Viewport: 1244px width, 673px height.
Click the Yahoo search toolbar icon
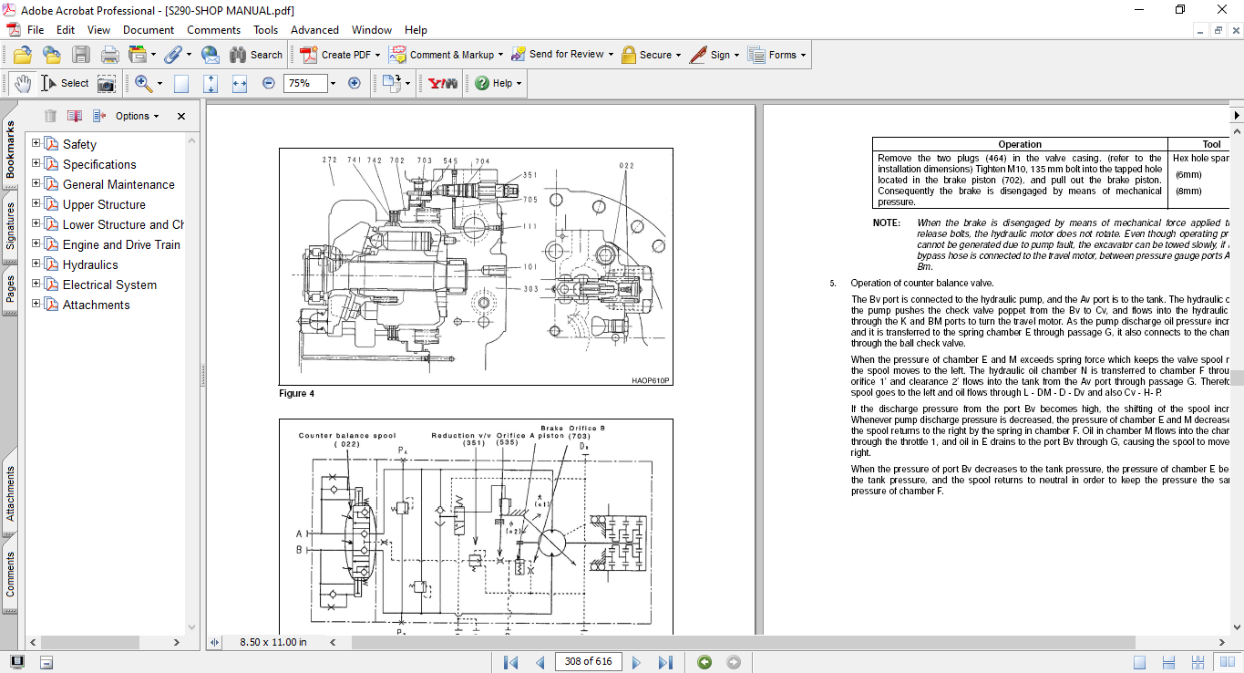click(442, 83)
